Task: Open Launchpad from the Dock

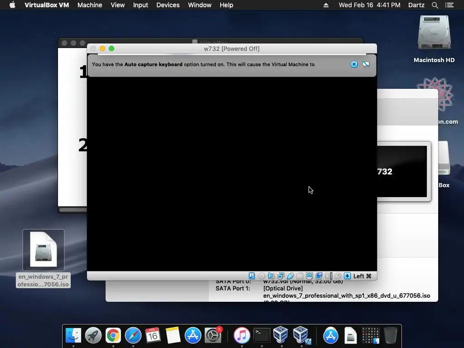Action: tap(93, 335)
